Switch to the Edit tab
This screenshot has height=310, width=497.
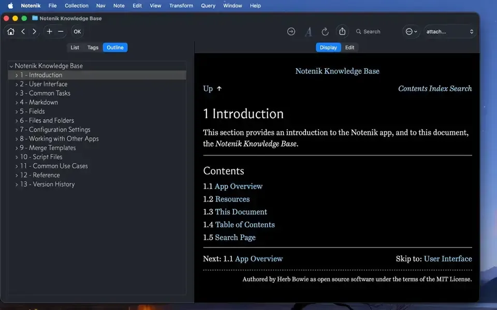[349, 48]
